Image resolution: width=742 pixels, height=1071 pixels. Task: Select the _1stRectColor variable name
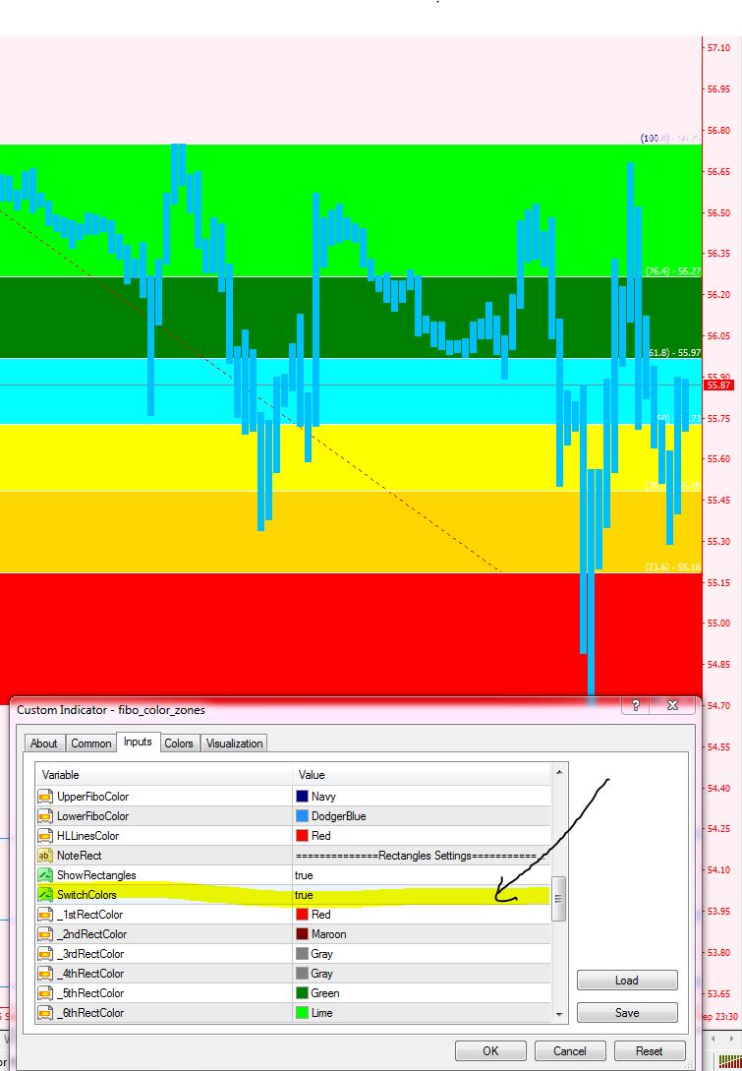pos(90,915)
